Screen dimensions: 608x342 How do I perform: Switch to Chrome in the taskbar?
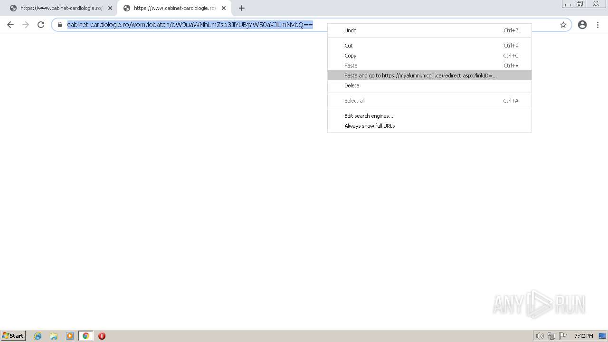pyautogui.click(x=85, y=336)
